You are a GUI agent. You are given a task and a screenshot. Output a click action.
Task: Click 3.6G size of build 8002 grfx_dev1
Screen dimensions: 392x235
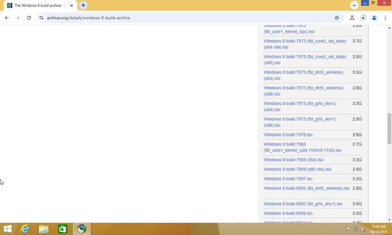(357, 204)
